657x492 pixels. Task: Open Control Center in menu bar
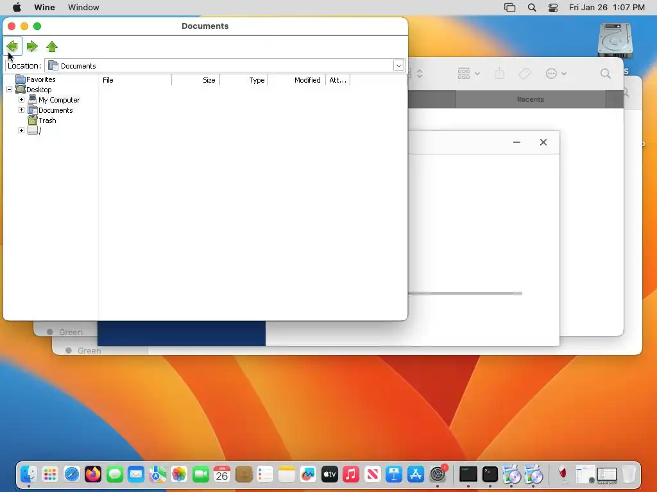coord(553,8)
